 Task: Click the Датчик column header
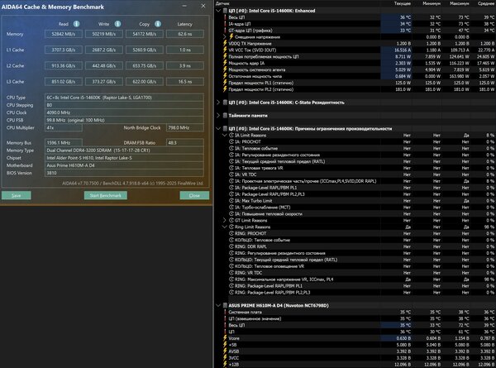(222, 3)
